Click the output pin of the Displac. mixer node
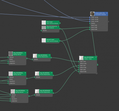 [98, 65]
